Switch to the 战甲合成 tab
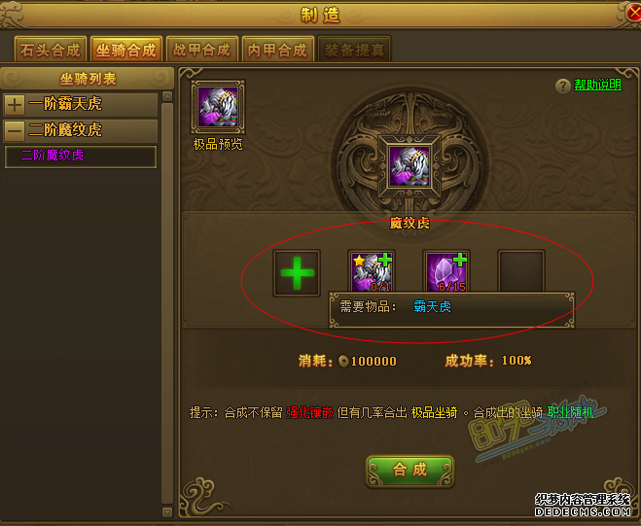This screenshot has height=526, width=641. [202, 50]
